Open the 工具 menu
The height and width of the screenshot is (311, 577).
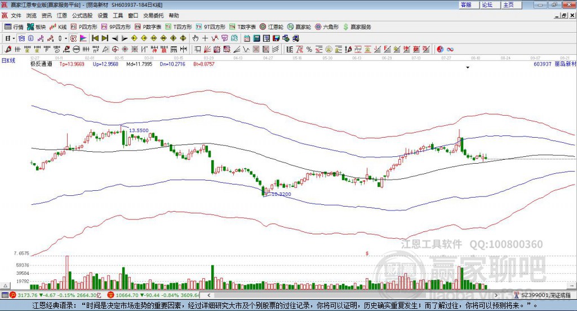coord(118,15)
